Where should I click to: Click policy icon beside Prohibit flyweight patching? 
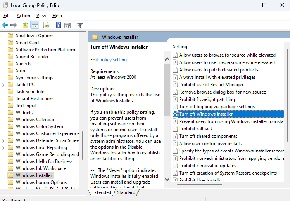pyautogui.click(x=175, y=99)
